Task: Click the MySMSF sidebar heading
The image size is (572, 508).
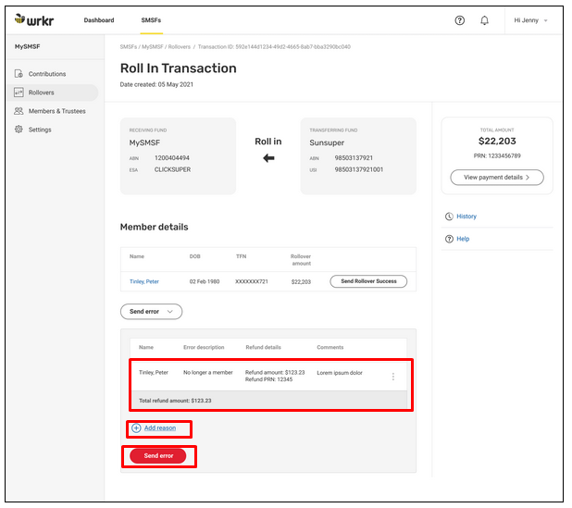Action: tap(28, 46)
